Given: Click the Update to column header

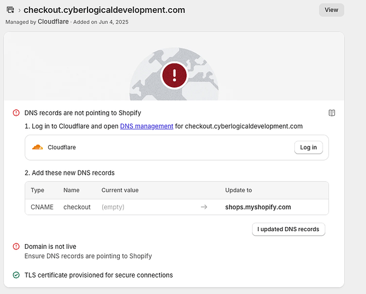Looking at the screenshot, I should (239, 191).
